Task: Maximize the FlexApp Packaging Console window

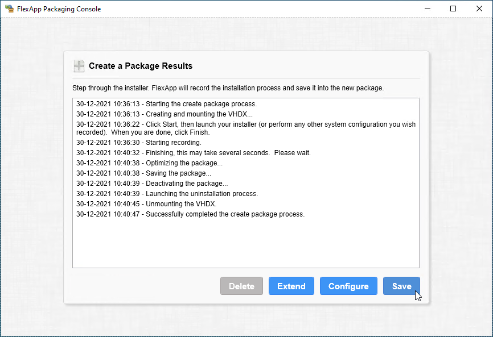Action: coord(453,9)
